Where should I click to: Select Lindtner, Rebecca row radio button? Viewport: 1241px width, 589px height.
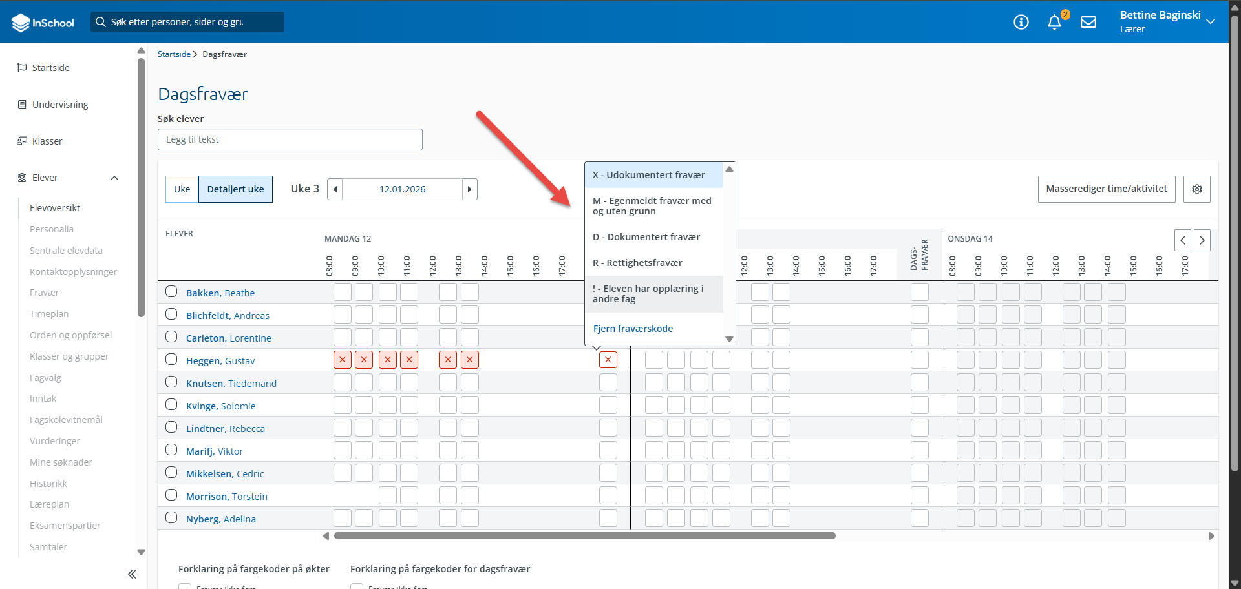[171, 427]
